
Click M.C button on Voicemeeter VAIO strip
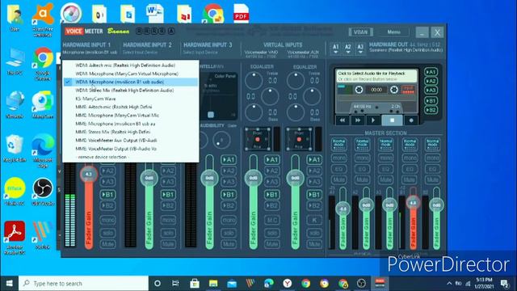272,220
